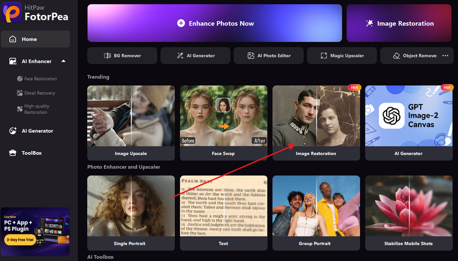Click the Detail Recovery icon

(x=20, y=93)
